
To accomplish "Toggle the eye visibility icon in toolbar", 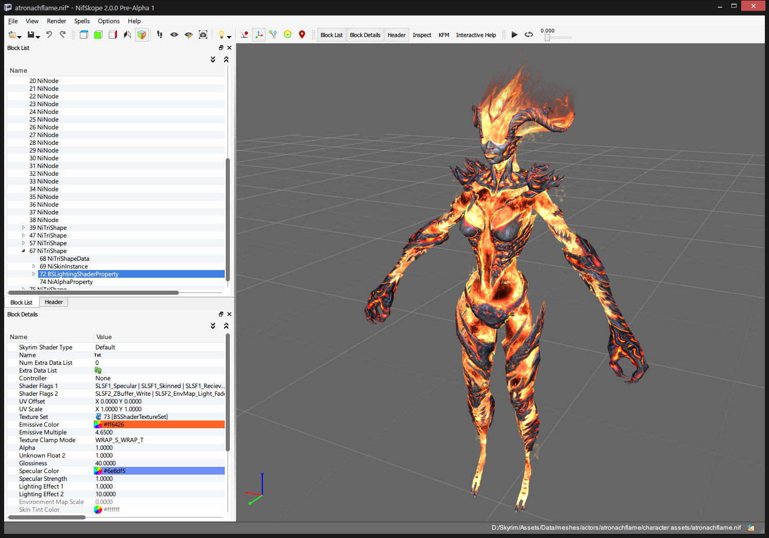I will point(174,35).
